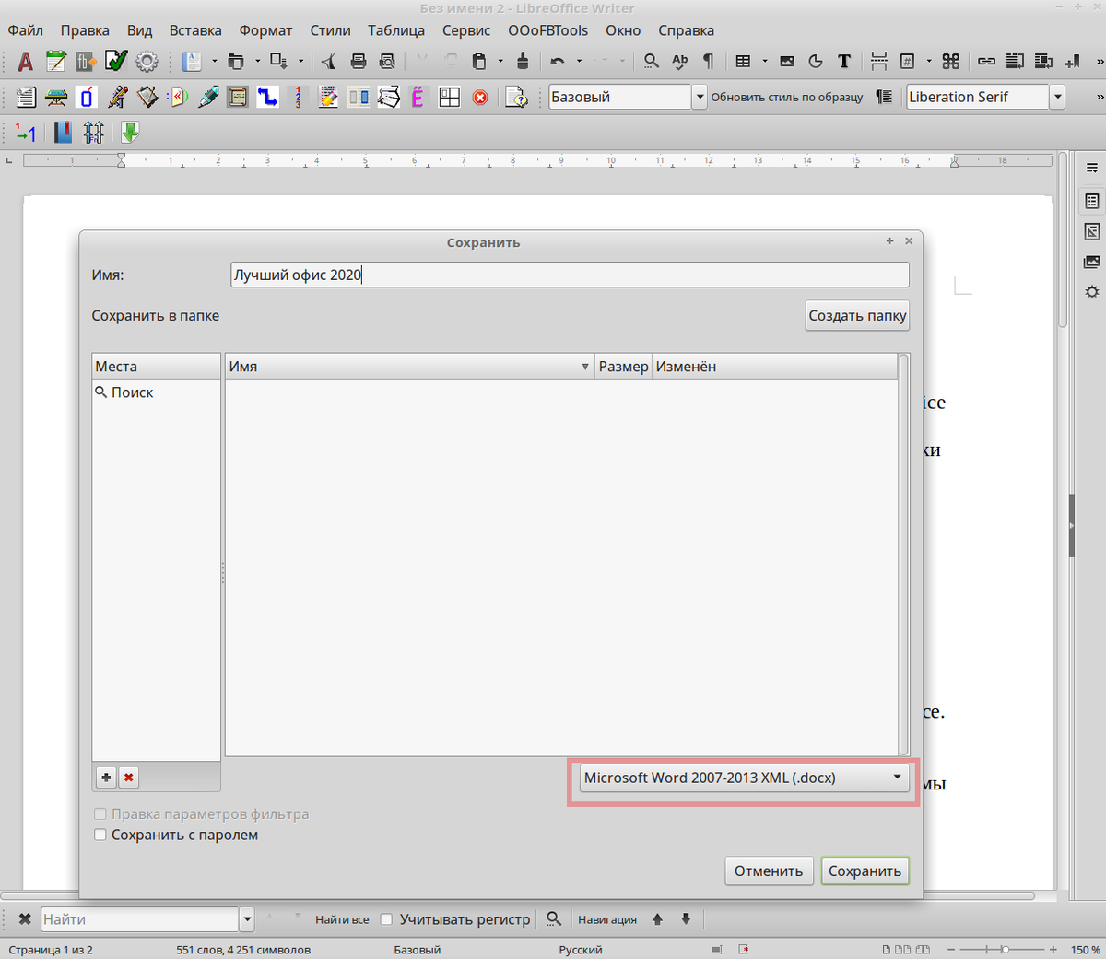Screen dimensions: 1106x959
Task: Run spelling check Ab icon
Action: pyautogui.click(x=680, y=62)
